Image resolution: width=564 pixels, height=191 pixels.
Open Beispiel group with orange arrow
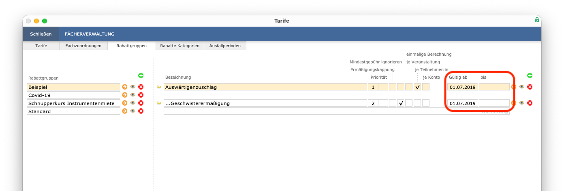tap(125, 87)
